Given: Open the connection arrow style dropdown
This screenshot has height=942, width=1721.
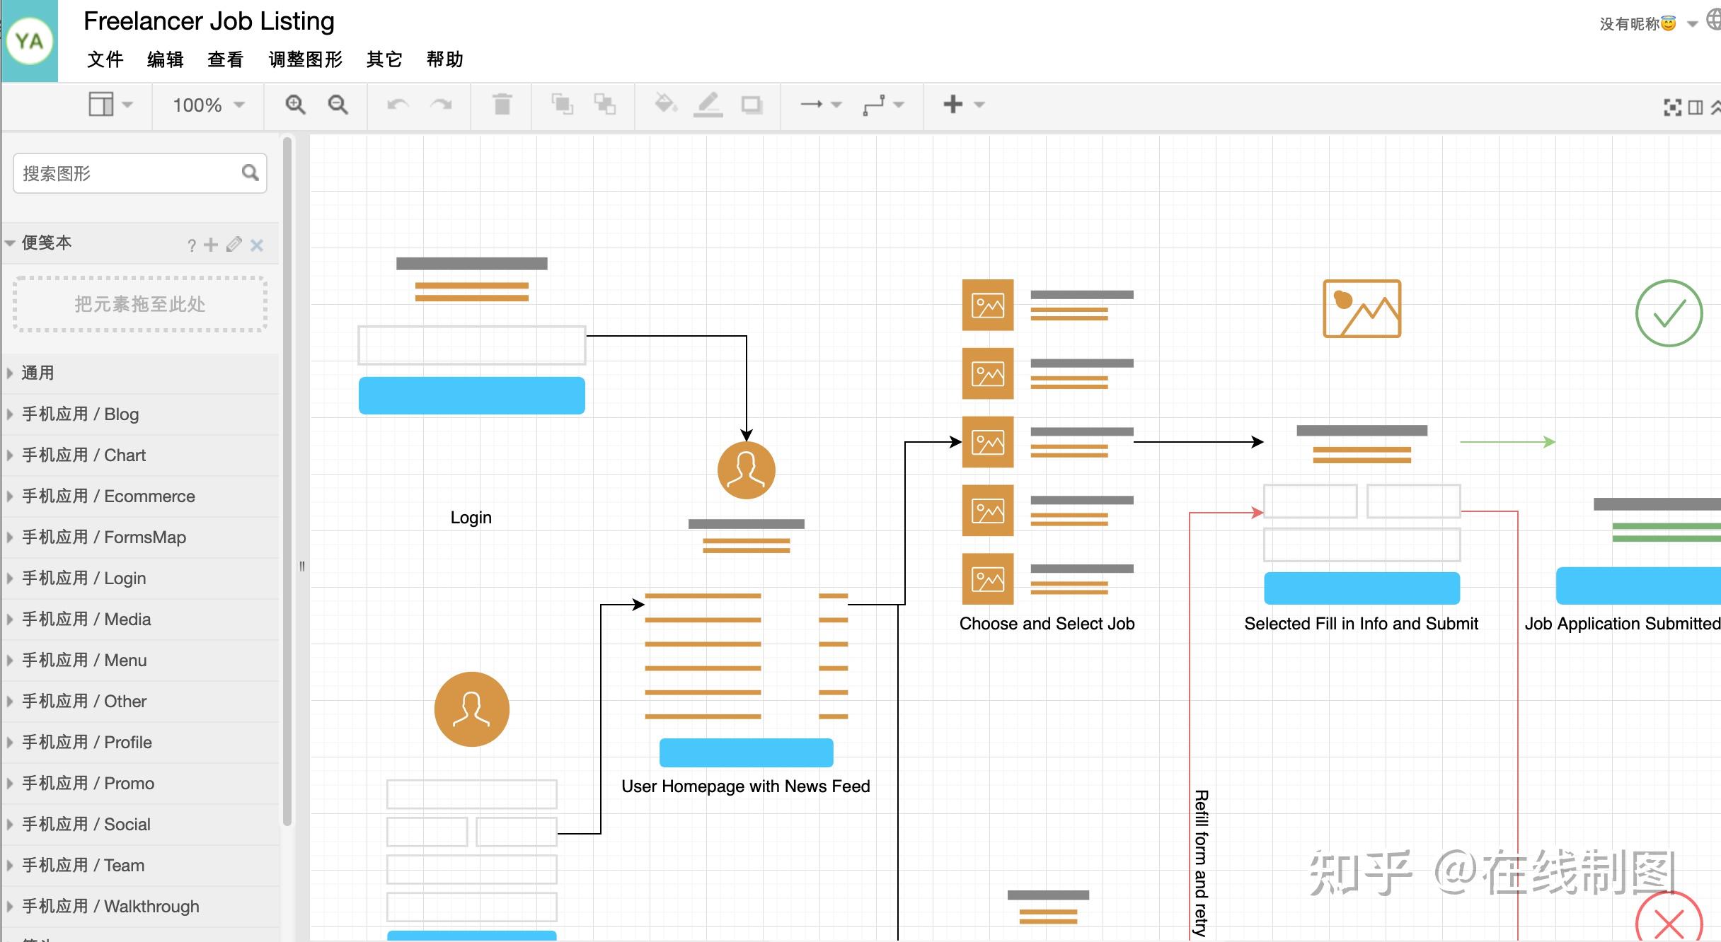Looking at the screenshot, I should click(x=821, y=105).
